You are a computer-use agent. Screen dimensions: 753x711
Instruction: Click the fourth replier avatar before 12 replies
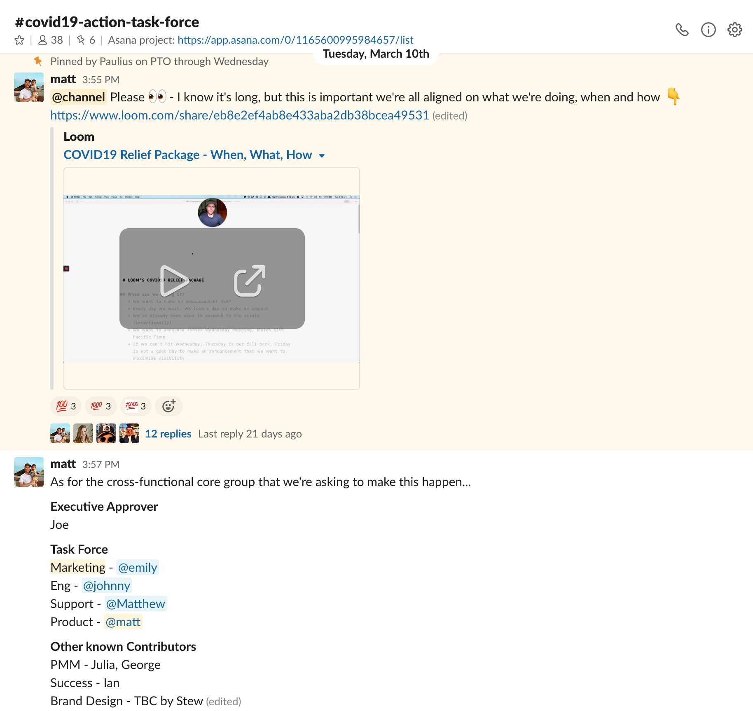129,433
